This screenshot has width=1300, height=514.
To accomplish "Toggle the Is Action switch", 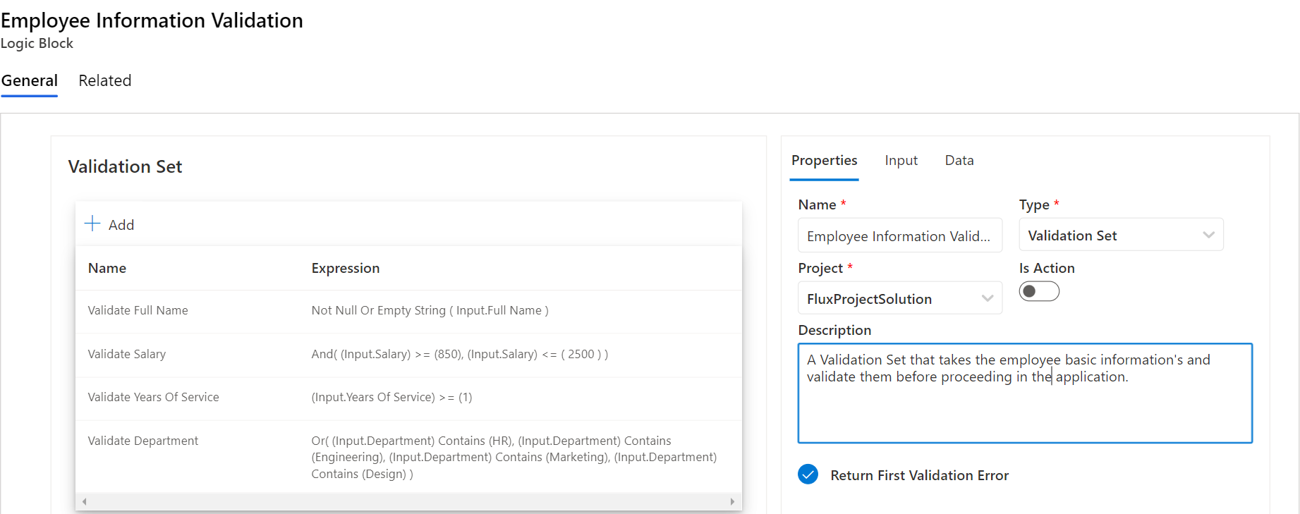I will coord(1039,291).
